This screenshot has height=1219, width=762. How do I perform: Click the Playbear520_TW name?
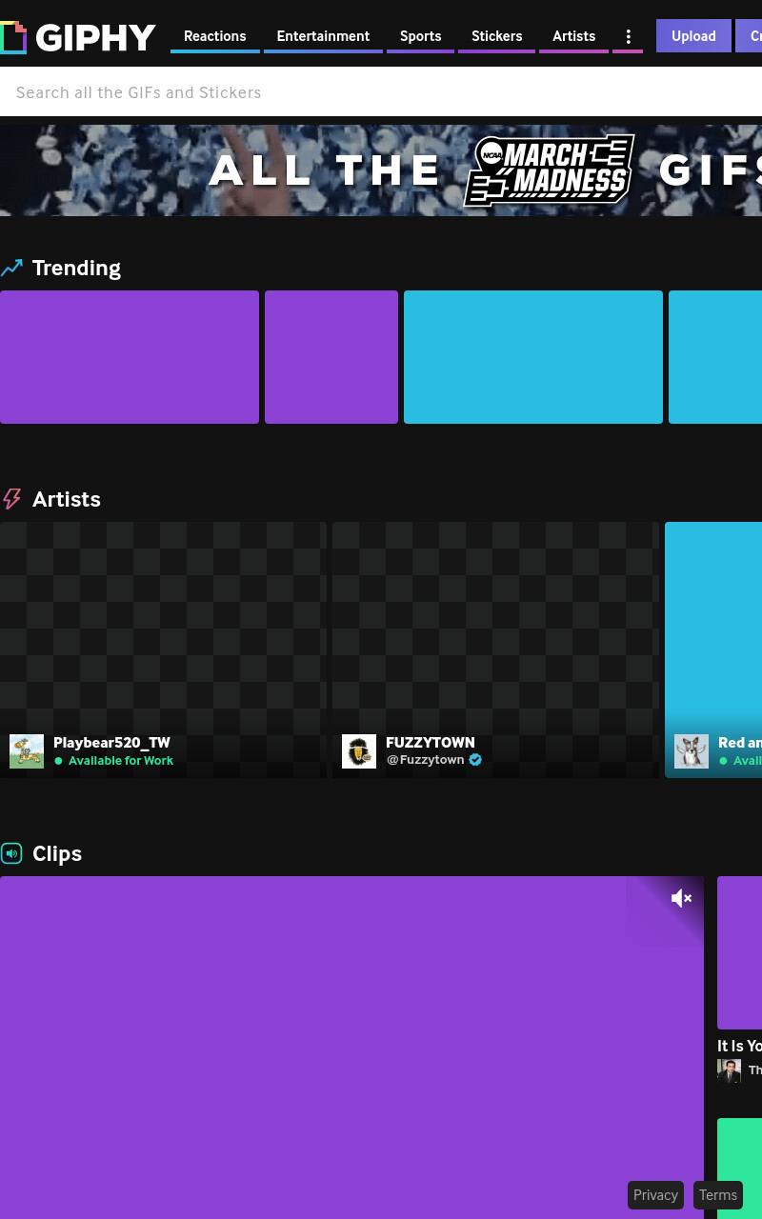tap(111, 742)
